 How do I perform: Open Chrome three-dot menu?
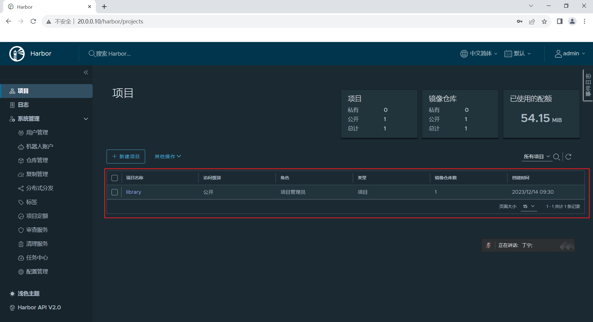point(584,21)
